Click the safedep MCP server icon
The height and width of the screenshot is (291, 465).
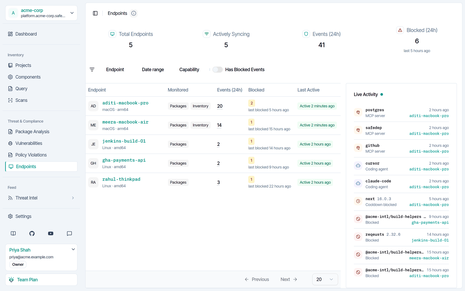tap(358, 130)
